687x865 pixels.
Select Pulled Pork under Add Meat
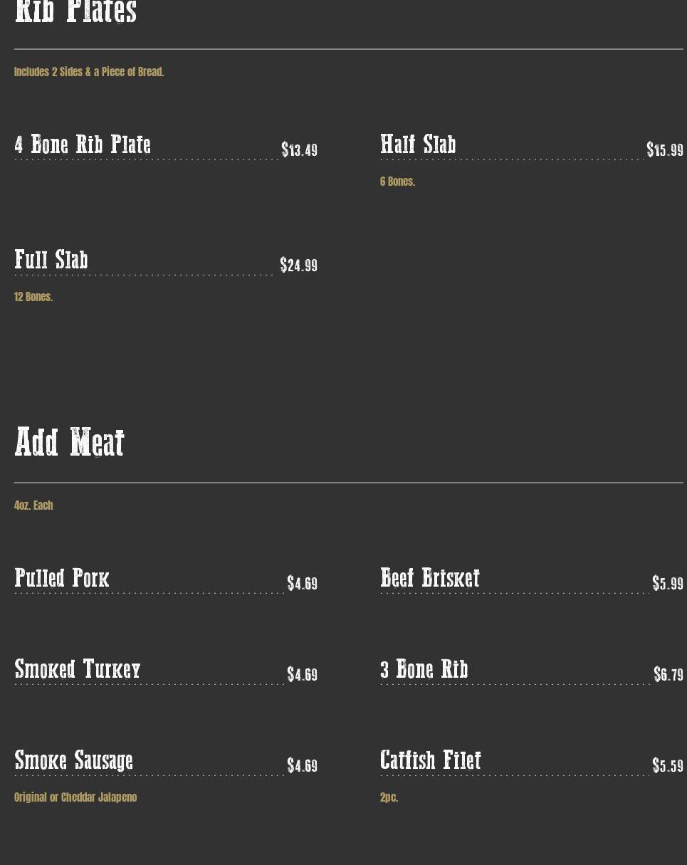[62, 578]
